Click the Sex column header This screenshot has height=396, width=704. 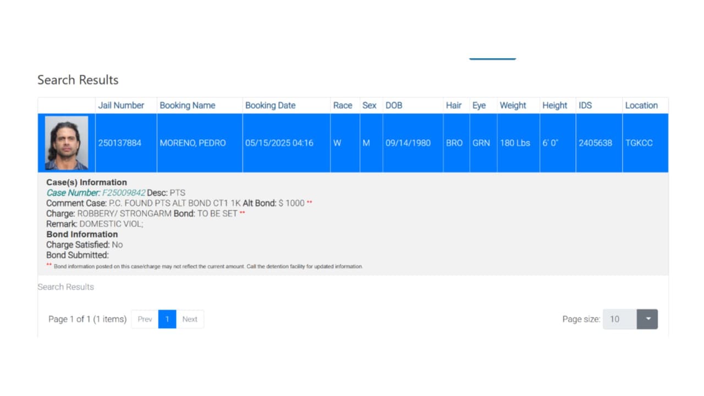[369, 106]
